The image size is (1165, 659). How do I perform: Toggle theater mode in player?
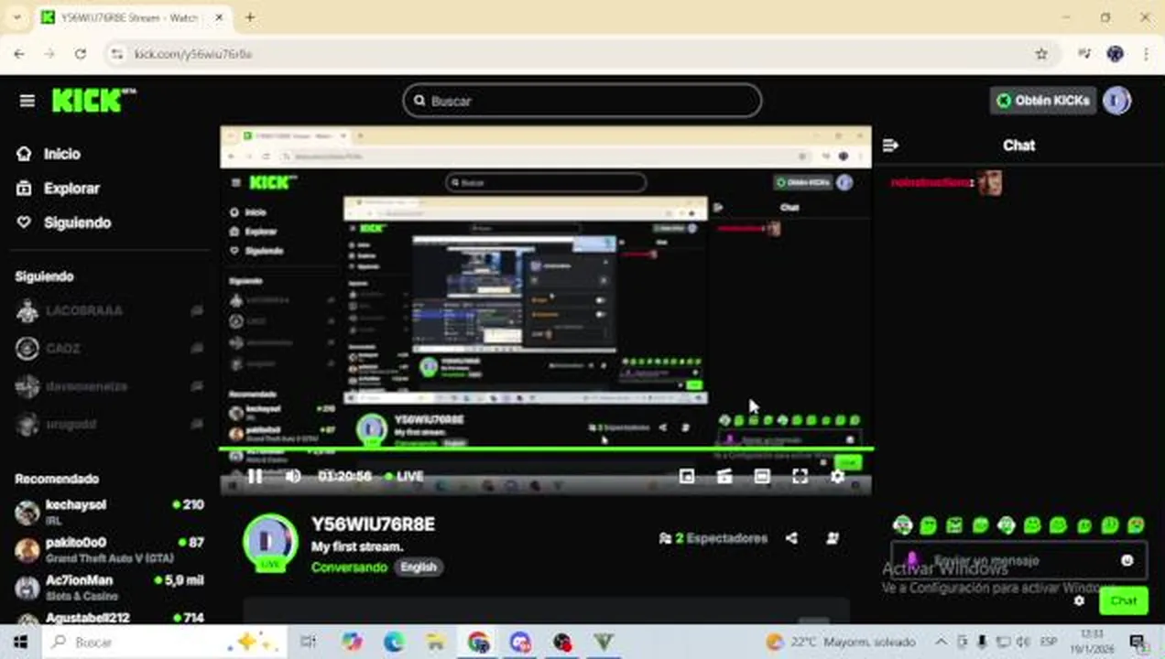[762, 476]
